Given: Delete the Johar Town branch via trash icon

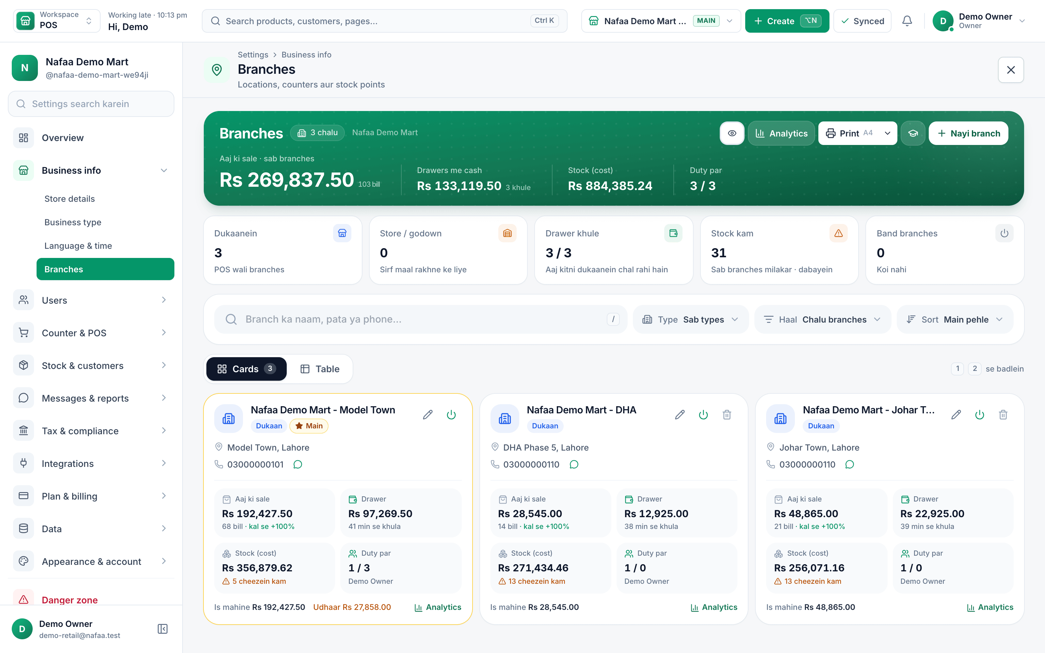Looking at the screenshot, I should coord(1003,415).
